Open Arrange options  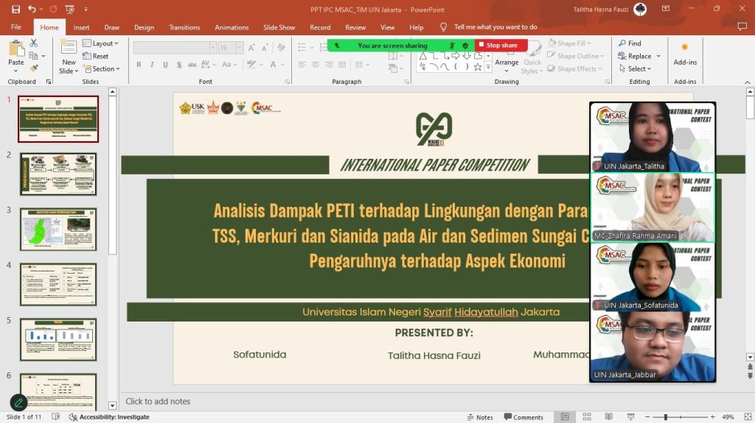(x=507, y=59)
